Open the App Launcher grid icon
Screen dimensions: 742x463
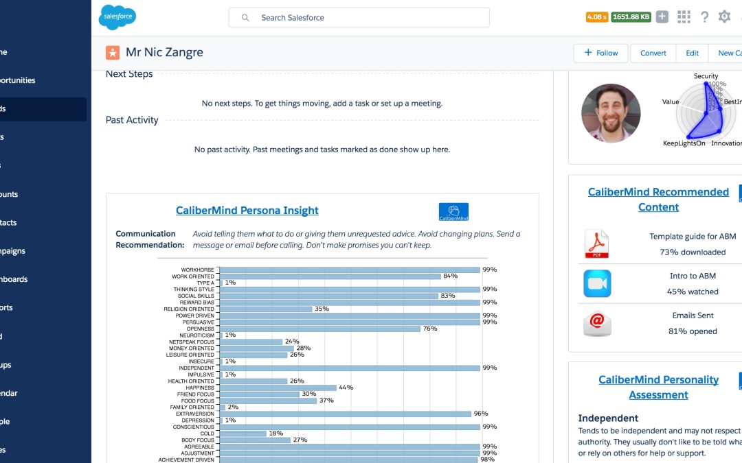[684, 17]
